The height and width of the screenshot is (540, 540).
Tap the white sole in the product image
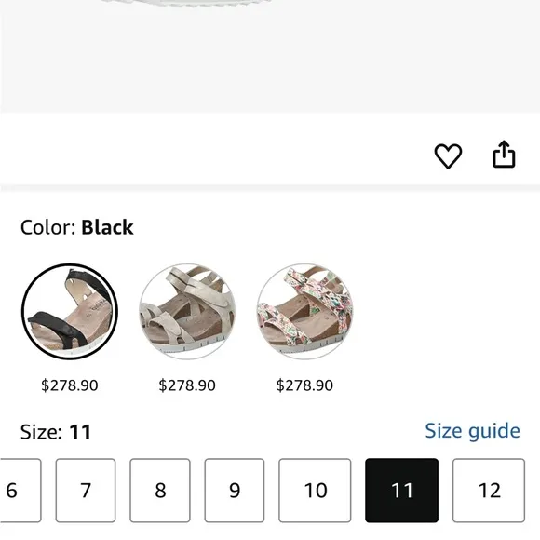[188, 4]
